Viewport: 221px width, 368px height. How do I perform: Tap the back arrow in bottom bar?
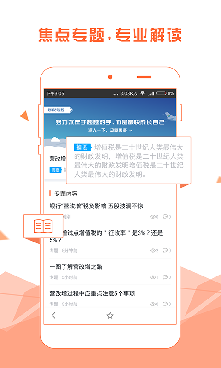[x=53, y=316]
